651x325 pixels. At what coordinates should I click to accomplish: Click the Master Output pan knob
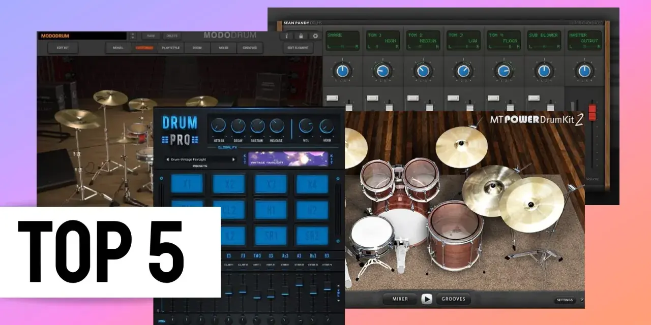[584, 71]
